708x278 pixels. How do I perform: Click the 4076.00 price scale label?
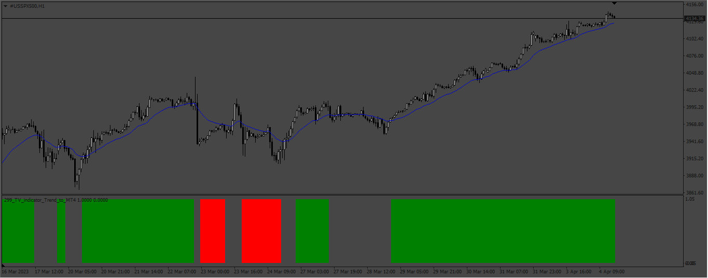(694, 56)
